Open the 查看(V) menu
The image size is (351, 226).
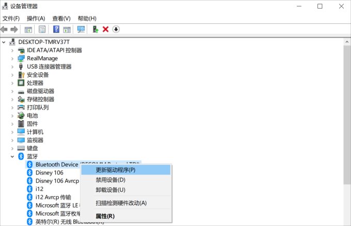(61, 19)
